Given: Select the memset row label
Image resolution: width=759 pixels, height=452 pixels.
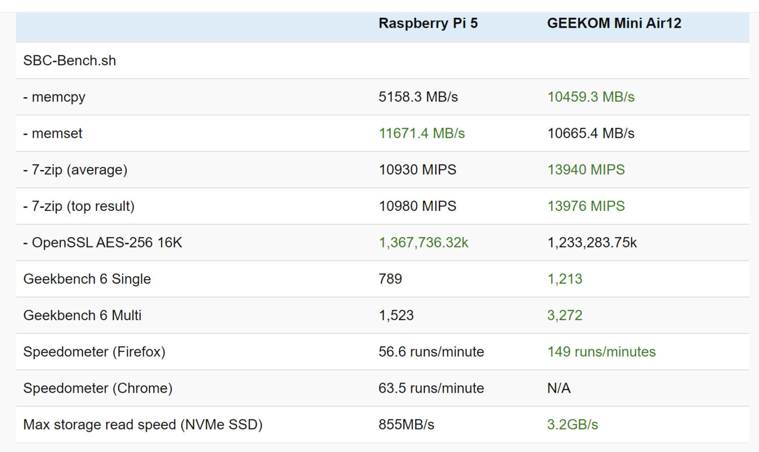Looking at the screenshot, I should click(52, 133).
